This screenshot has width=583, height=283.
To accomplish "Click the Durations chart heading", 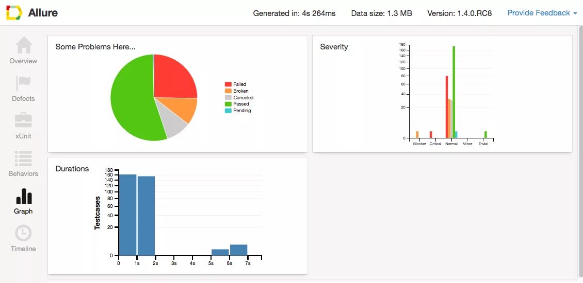I will tap(72, 169).
